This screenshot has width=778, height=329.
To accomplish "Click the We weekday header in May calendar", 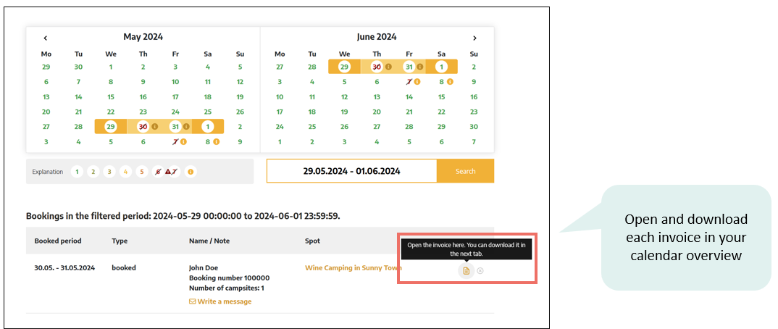I will point(111,54).
